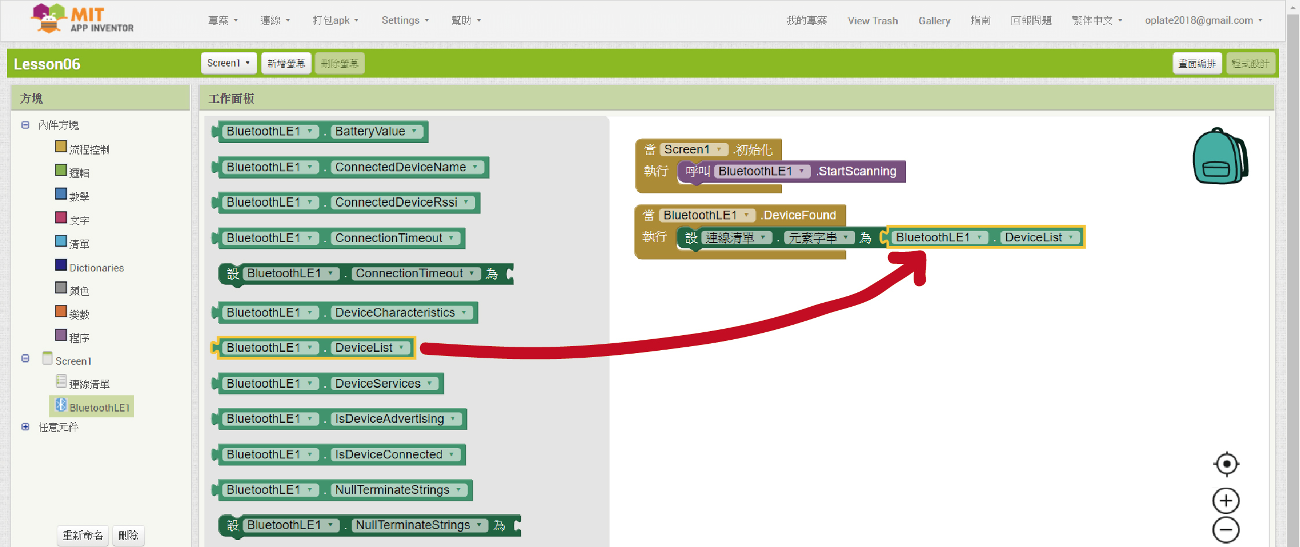Click the center workspace target icon

tap(1226, 464)
